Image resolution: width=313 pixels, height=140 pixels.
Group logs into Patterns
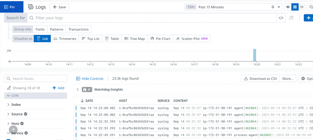(57, 29)
